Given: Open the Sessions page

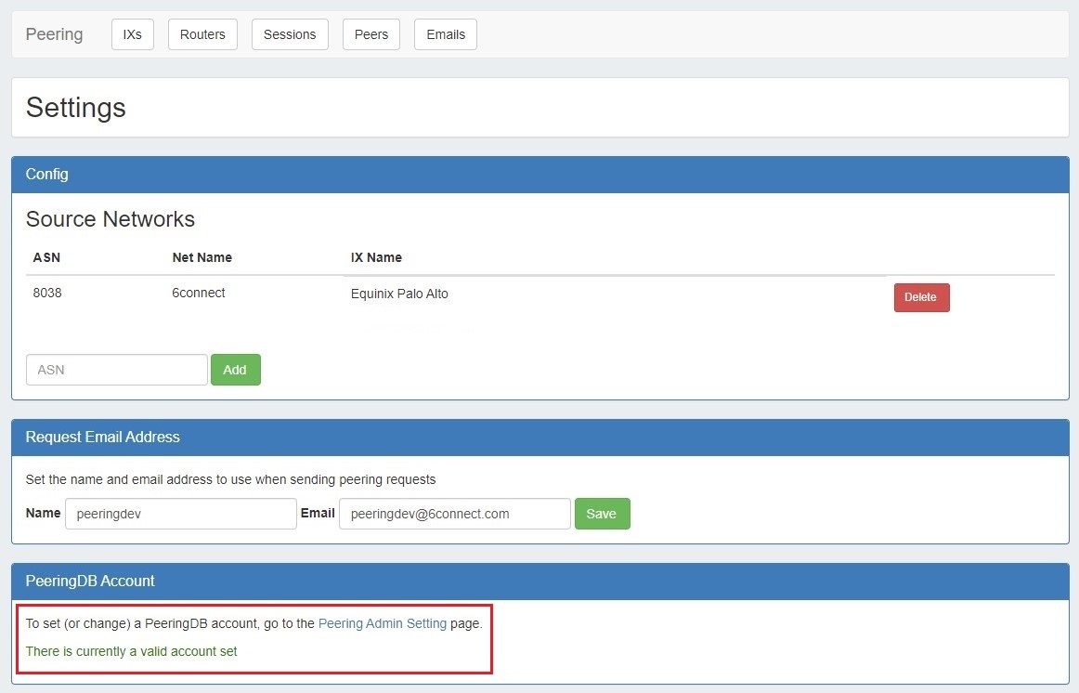Looking at the screenshot, I should coord(290,34).
